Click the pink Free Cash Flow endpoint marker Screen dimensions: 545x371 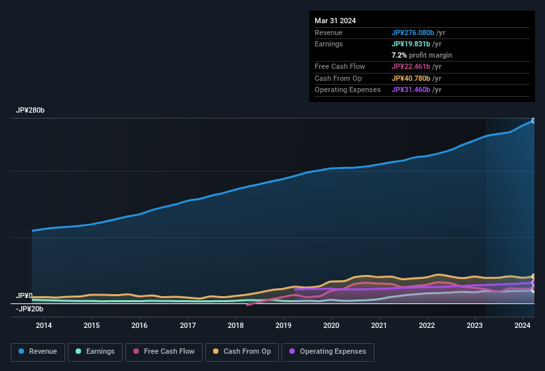click(534, 288)
